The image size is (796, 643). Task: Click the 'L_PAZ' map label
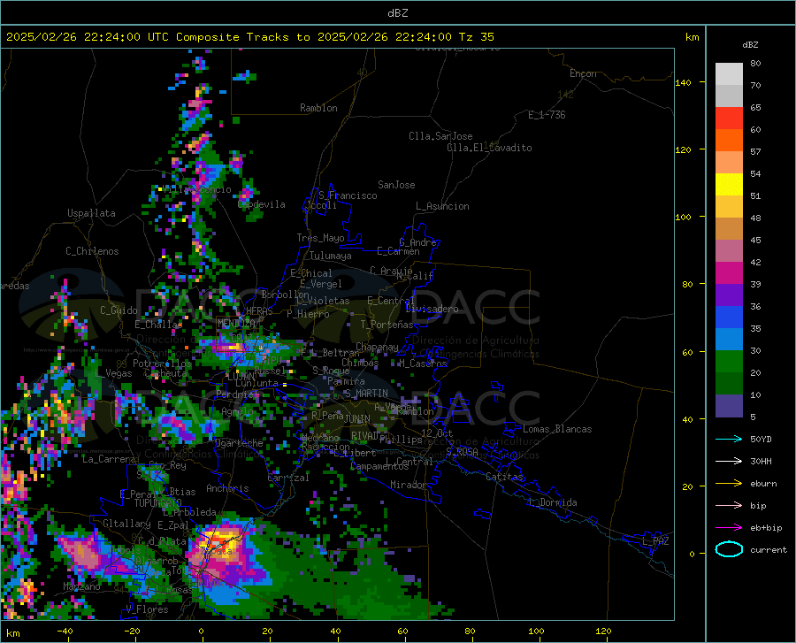(x=655, y=541)
